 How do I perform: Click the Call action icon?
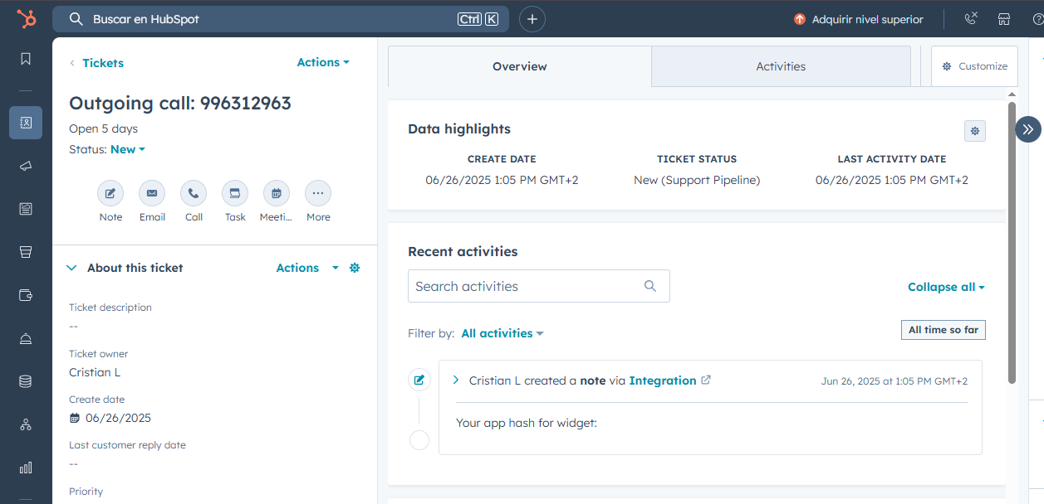click(194, 193)
